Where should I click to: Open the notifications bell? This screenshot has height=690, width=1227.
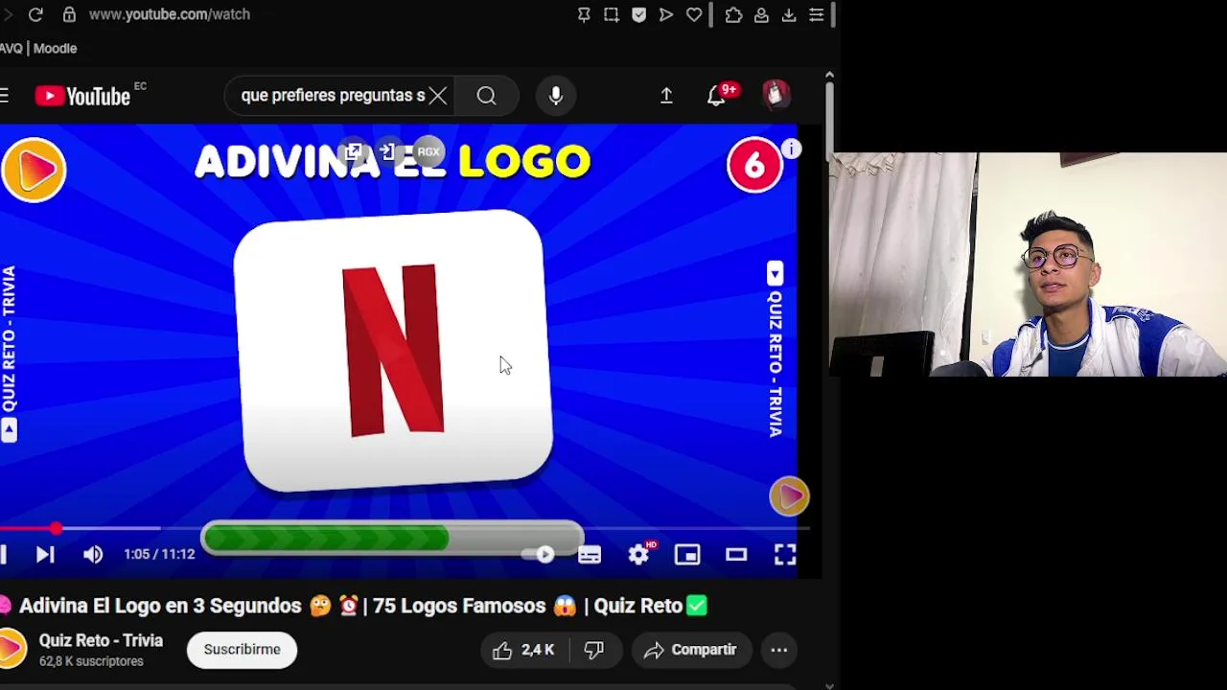pos(717,96)
